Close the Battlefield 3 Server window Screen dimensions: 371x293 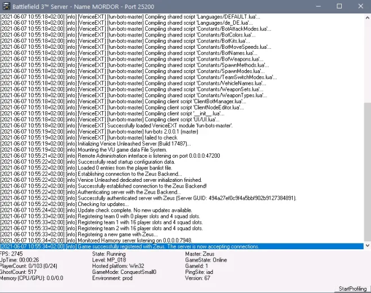tap(360, 6)
